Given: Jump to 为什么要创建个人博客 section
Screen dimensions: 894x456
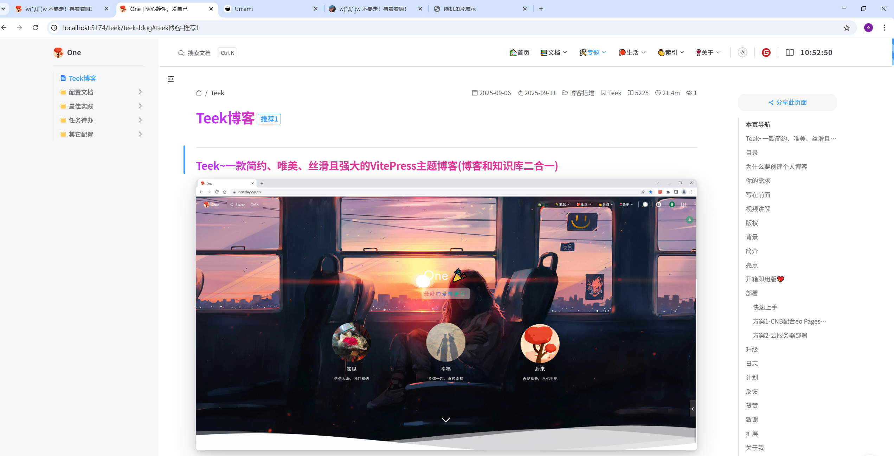Looking at the screenshot, I should pyautogui.click(x=776, y=167).
